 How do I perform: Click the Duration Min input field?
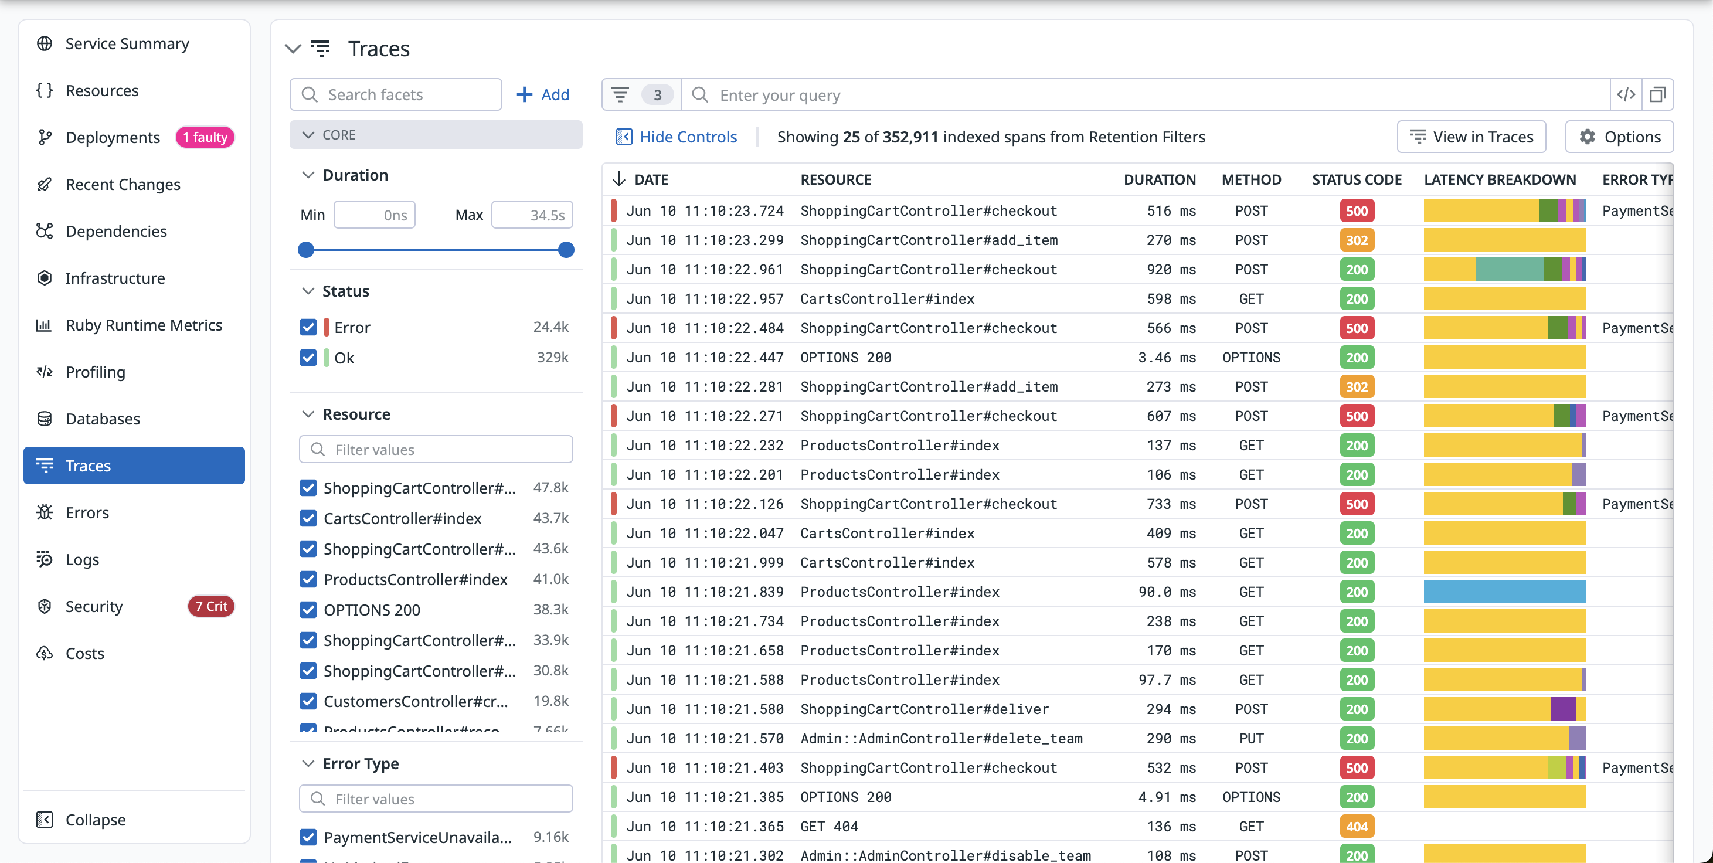click(375, 215)
